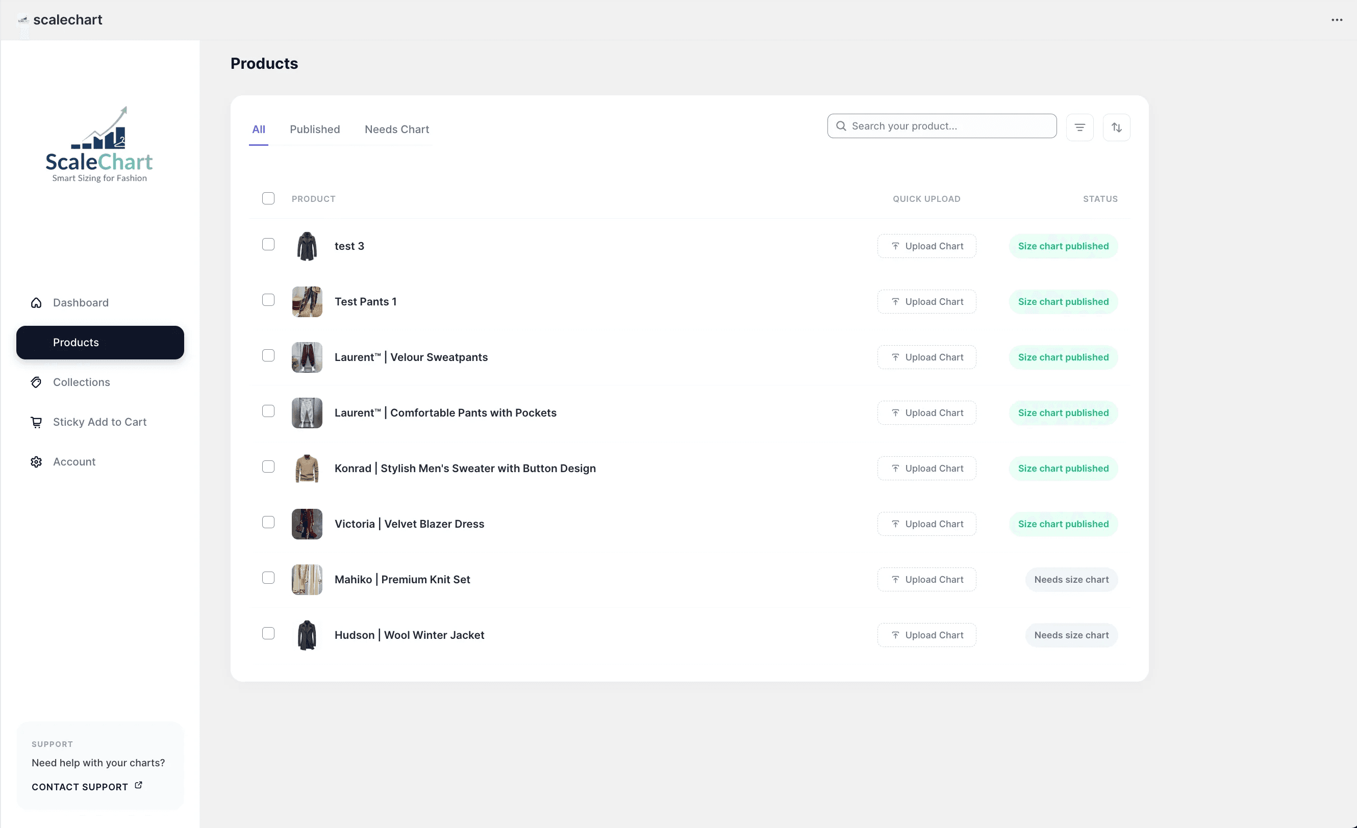This screenshot has height=828, width=1357.
Task: Click the Dashboard home icon
Action: [x=36, y=303]
